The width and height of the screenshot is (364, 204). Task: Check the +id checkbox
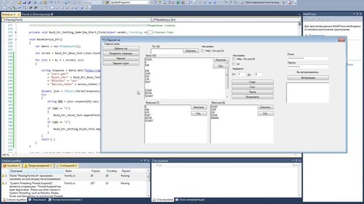point(234,64)
